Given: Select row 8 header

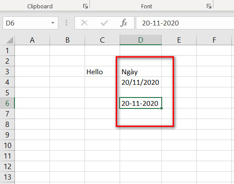Looking at the screenshot, I should [x=7, y=124].
